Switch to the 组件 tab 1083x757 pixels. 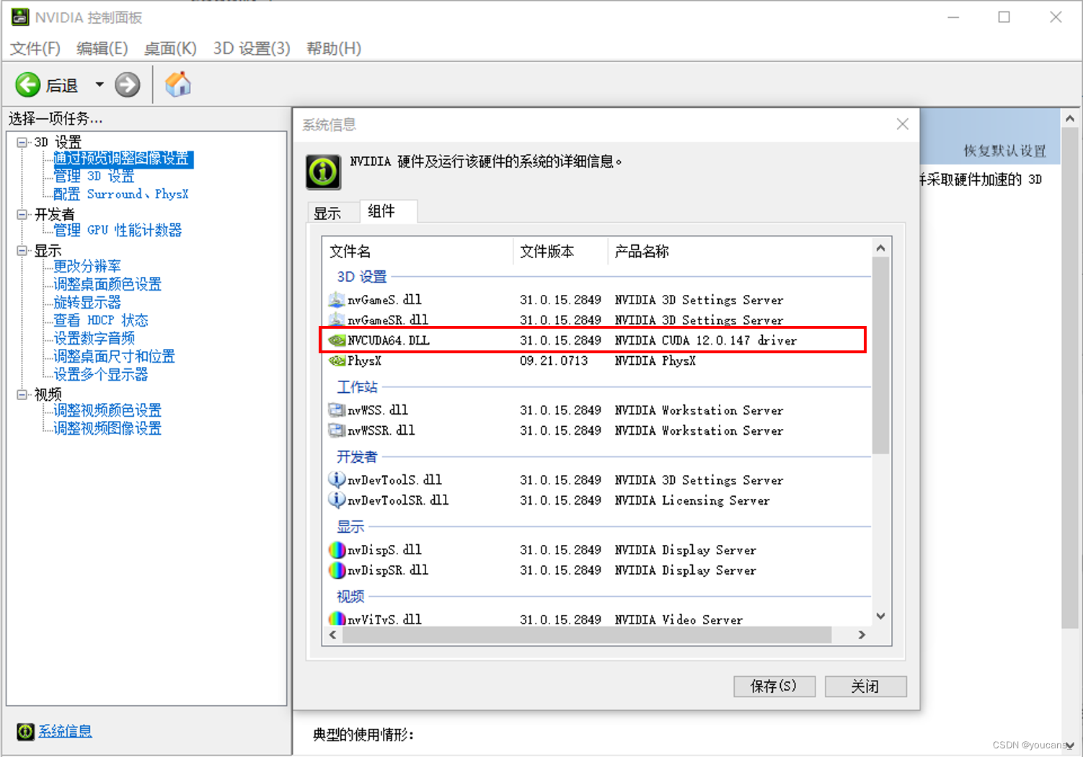click(x=387, y=211)
